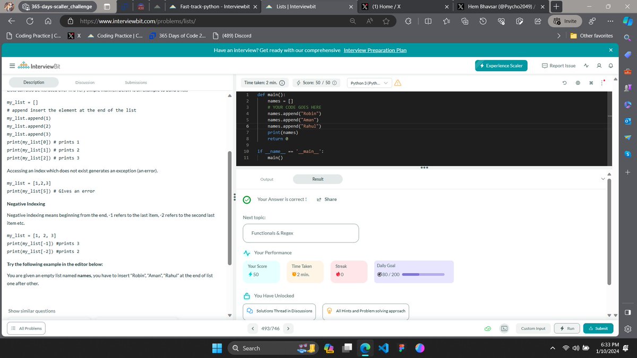Open Other favorites folder
The image size is (637, 358).
pos(592,36)
